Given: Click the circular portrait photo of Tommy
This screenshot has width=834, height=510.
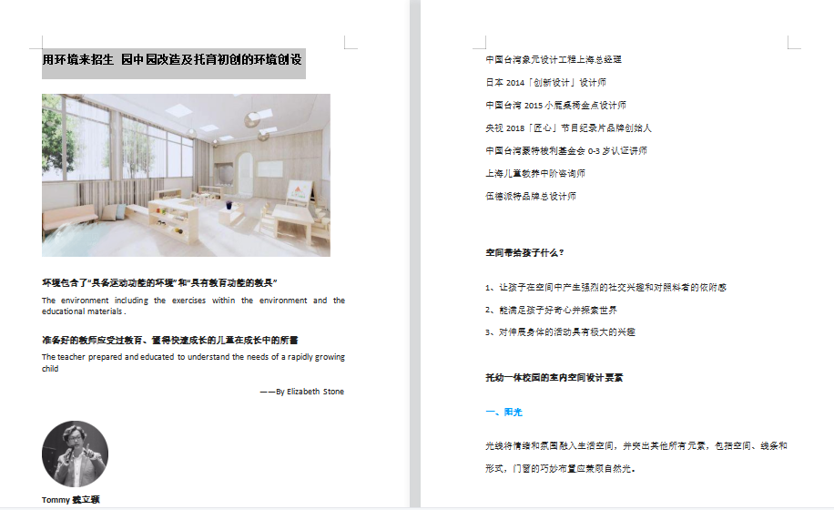Looking at the screenshot, I should [x=75, y=454].
